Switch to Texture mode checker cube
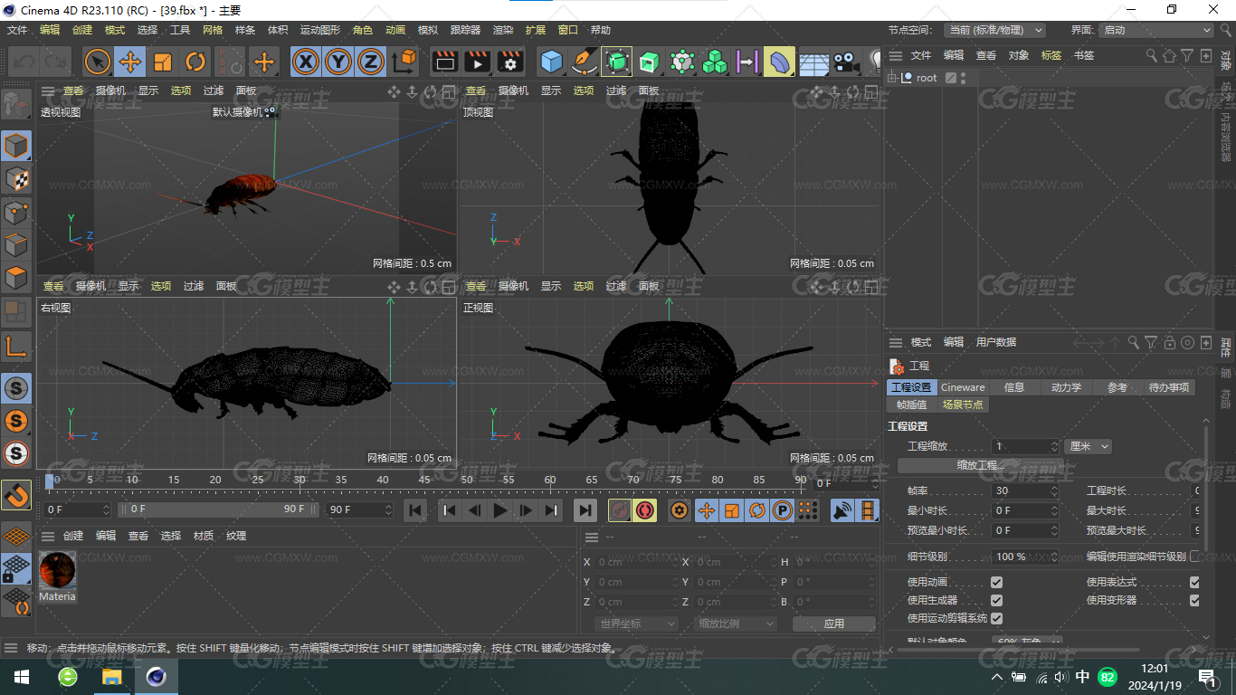 tap(16, 179)
